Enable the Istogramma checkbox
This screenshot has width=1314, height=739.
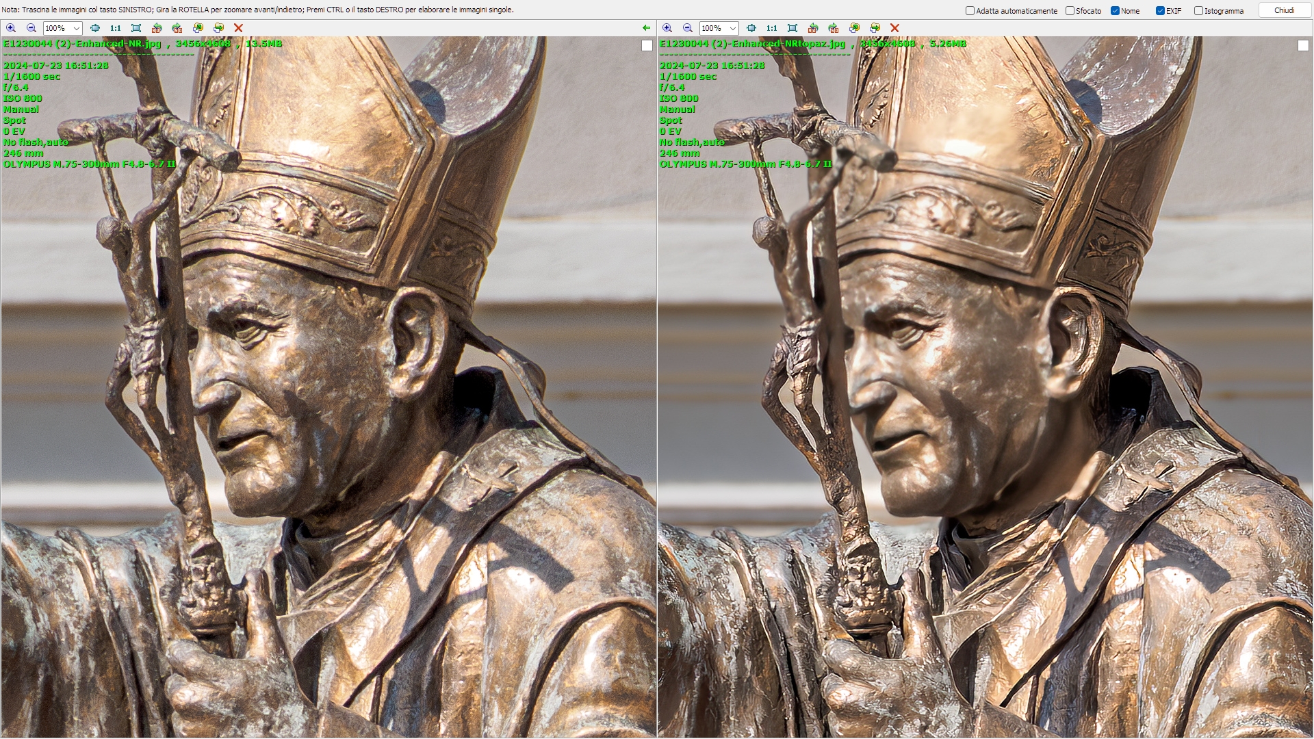click(1198, 11)
